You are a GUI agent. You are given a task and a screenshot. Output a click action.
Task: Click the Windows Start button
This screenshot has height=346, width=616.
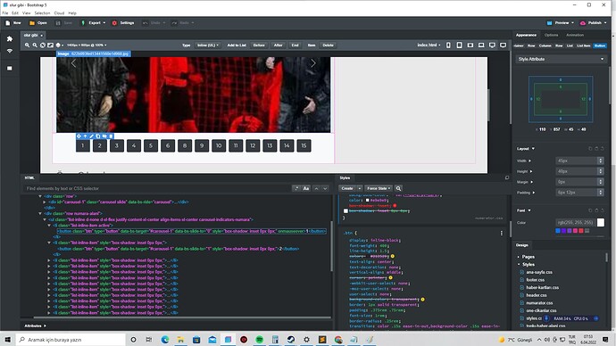(7, 340)
